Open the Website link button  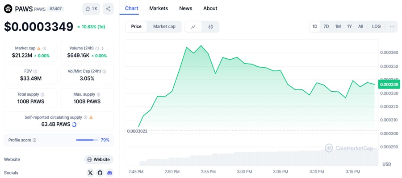(x=99, y=160)
